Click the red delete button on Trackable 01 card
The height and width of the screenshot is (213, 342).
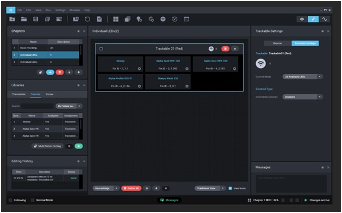[225, 49]
